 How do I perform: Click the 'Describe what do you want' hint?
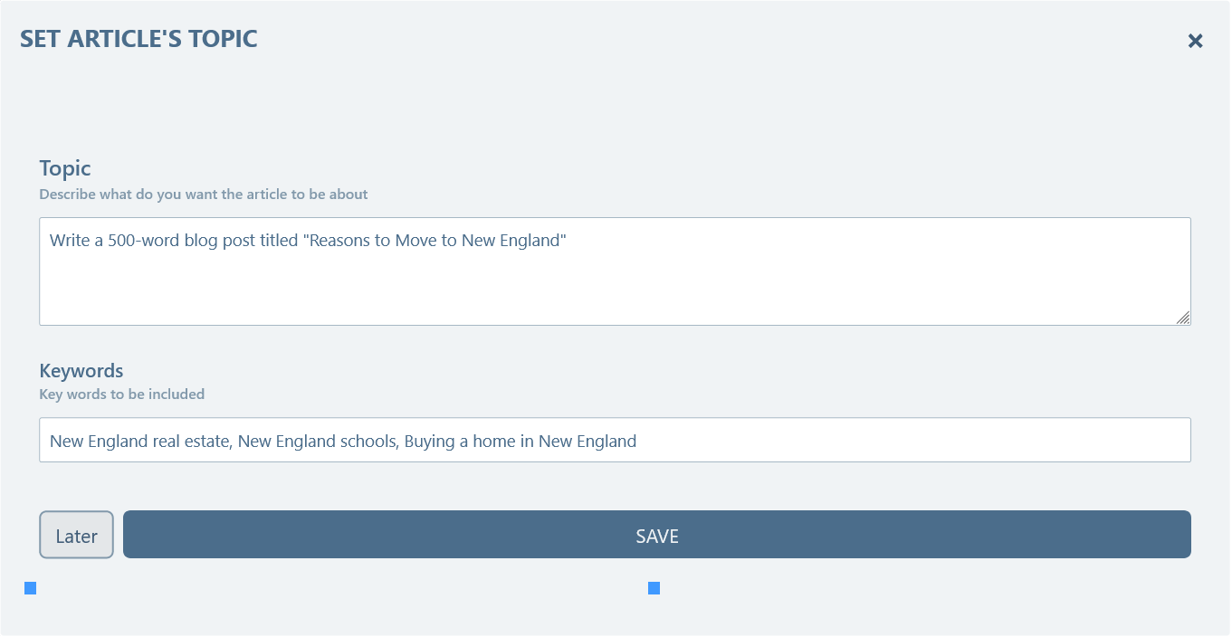203,195
